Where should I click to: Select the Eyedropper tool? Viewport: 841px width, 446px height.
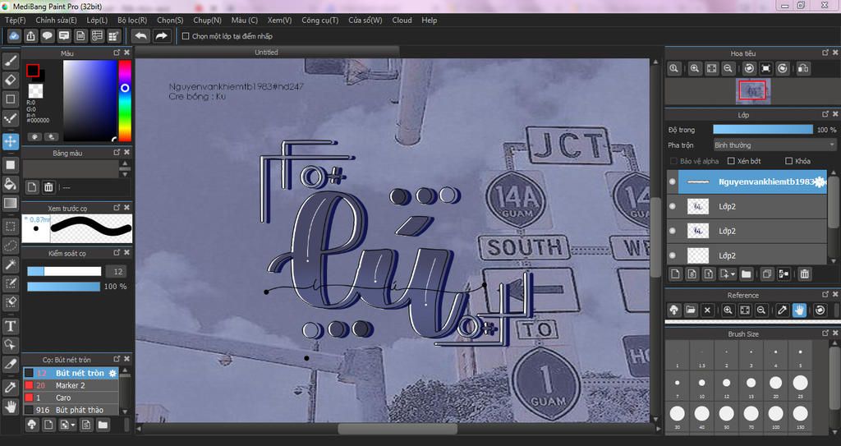click(10, 388)
